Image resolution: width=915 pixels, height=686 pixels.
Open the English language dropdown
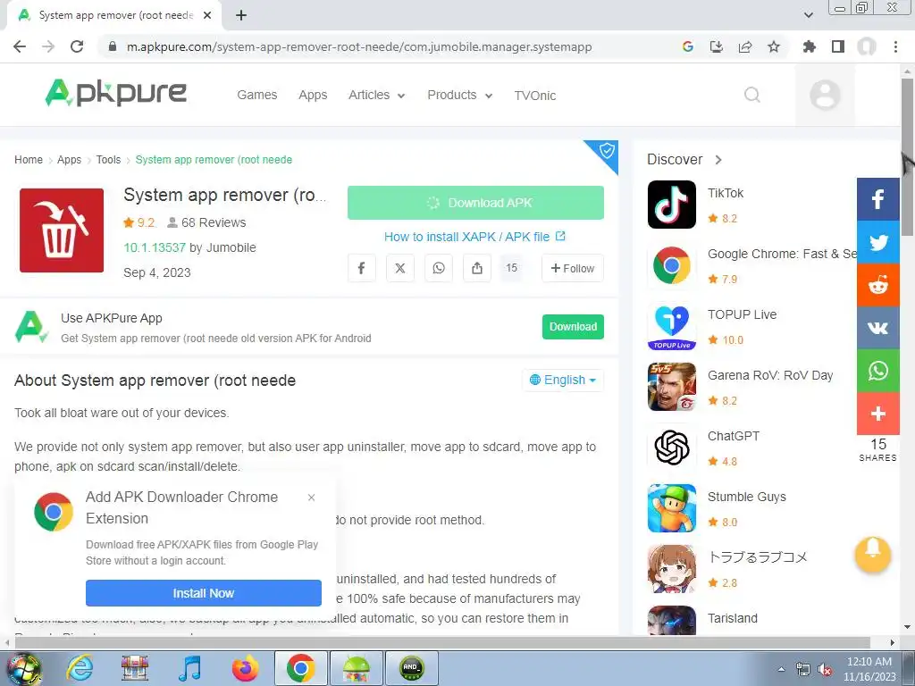pyautogui.click(x=563, y=380)
